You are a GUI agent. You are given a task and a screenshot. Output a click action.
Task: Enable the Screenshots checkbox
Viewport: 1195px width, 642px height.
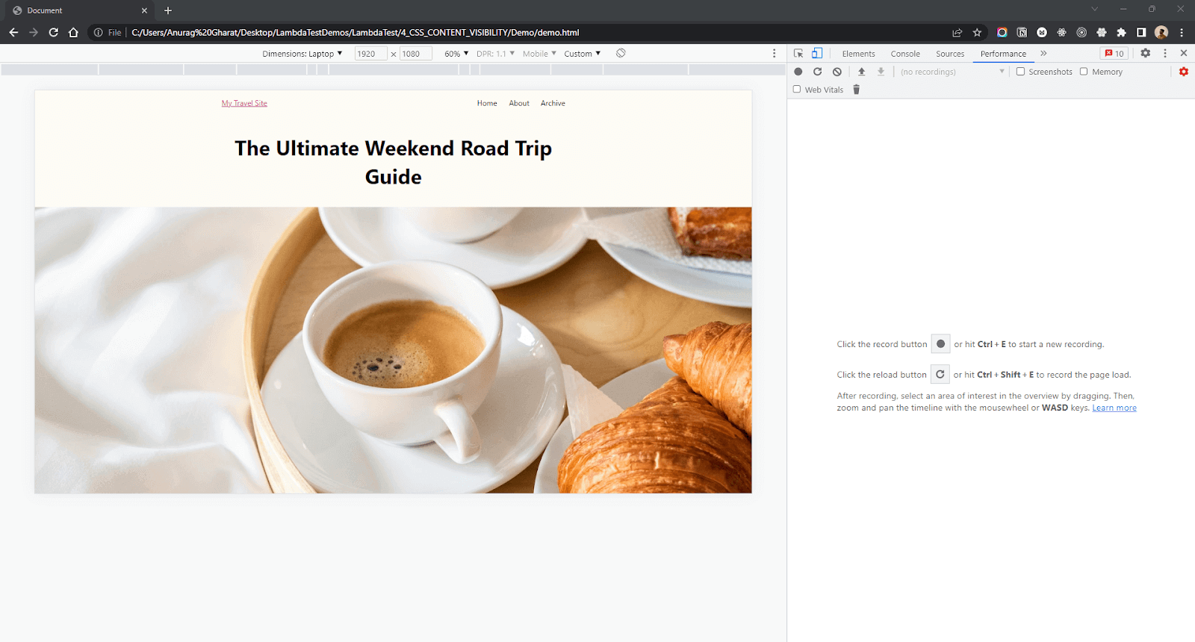1020,72
